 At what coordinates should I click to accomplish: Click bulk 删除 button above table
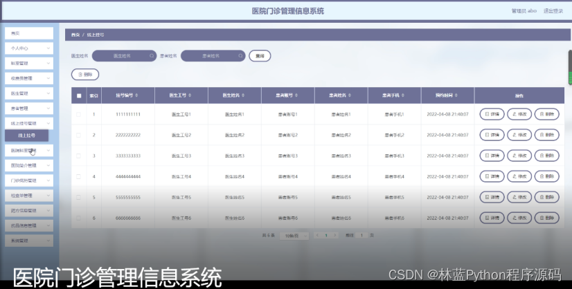[85, 75]
